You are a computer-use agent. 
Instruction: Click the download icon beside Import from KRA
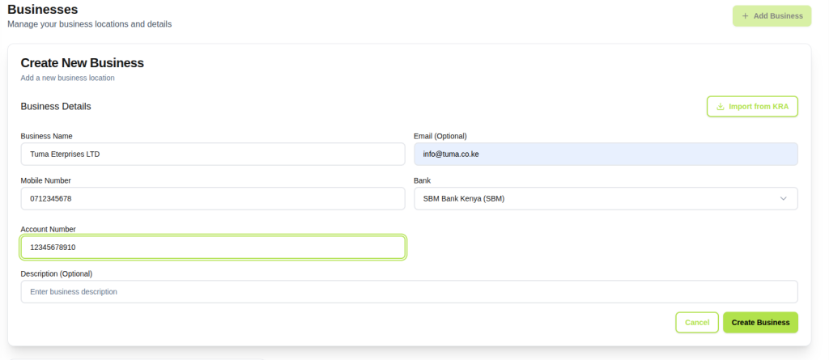point(720,106)
